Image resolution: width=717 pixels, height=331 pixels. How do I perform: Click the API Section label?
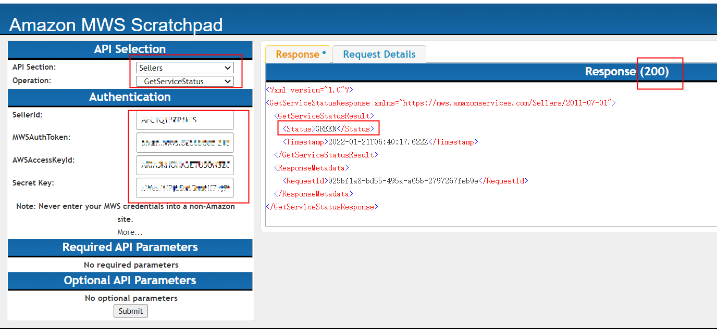34,67
